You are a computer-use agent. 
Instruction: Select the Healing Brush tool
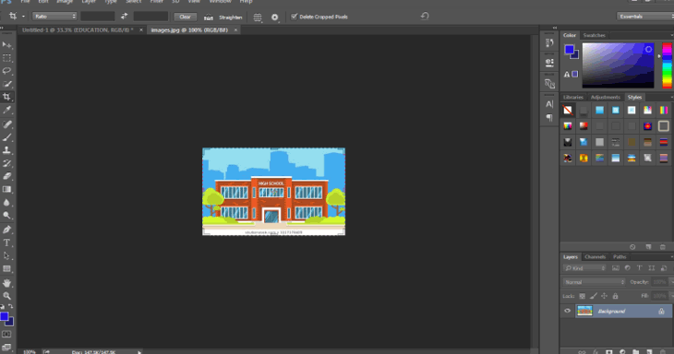6,124
